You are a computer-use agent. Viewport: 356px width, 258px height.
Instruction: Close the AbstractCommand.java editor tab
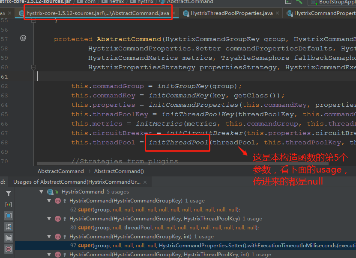coord(174,13)
